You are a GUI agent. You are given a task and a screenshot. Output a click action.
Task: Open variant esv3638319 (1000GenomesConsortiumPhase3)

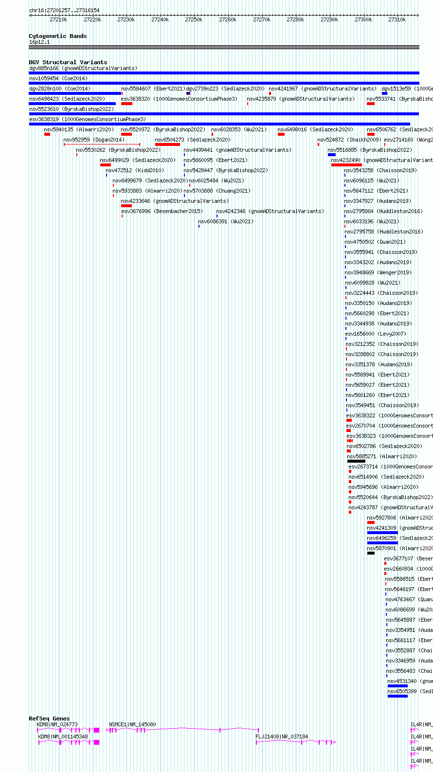(88, 119)
